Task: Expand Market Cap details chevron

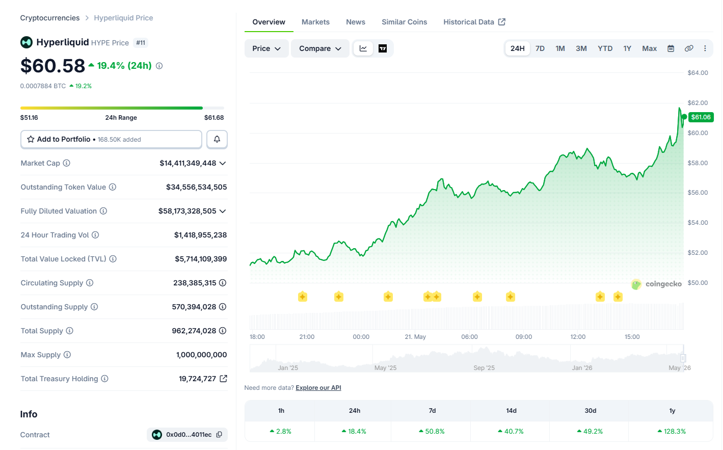Action: 223,163
